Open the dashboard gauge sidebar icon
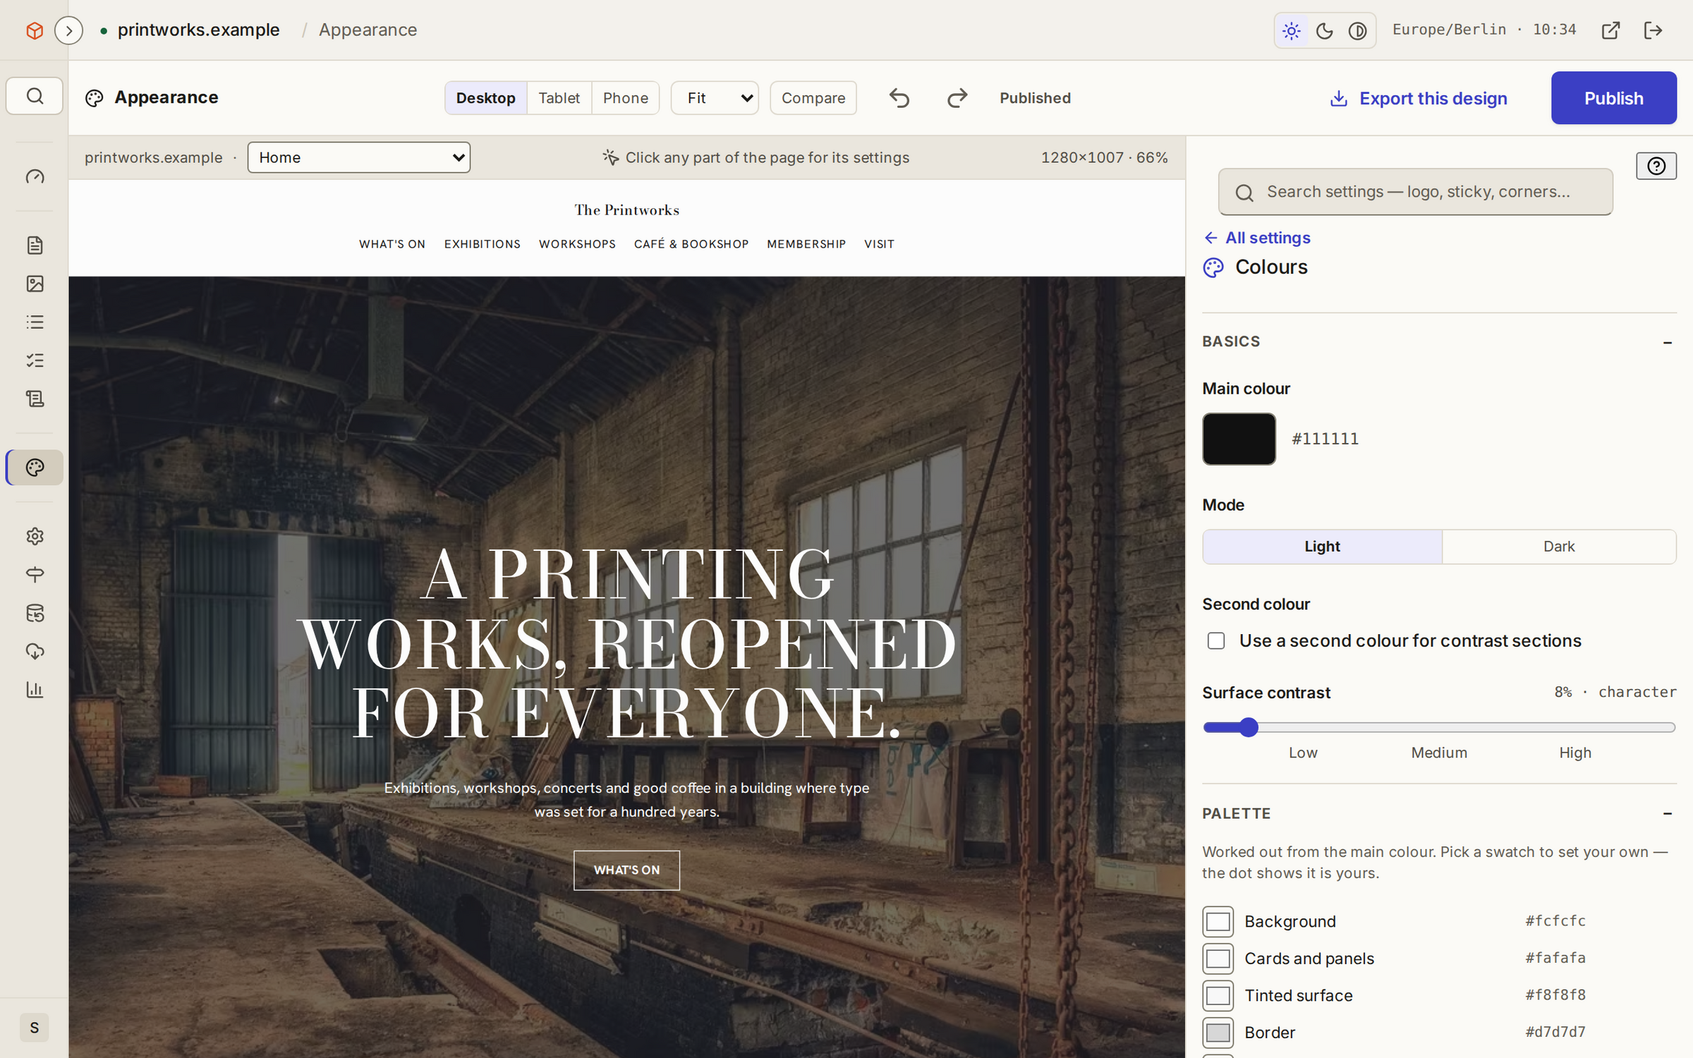This screenshot has width=1693, height=1058. 35,176
